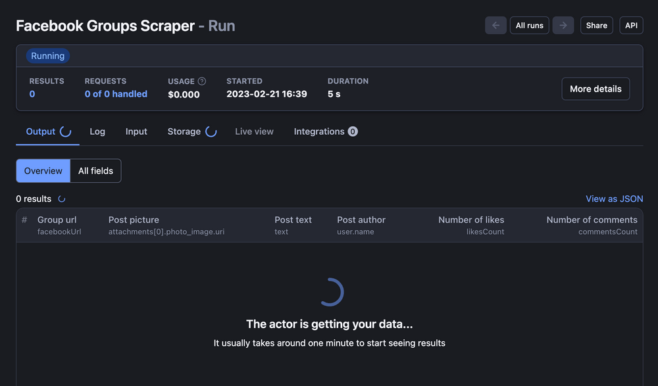658x386 pixels.
Task: Go to next run with right arrow
Action: [x=563, y=26]
